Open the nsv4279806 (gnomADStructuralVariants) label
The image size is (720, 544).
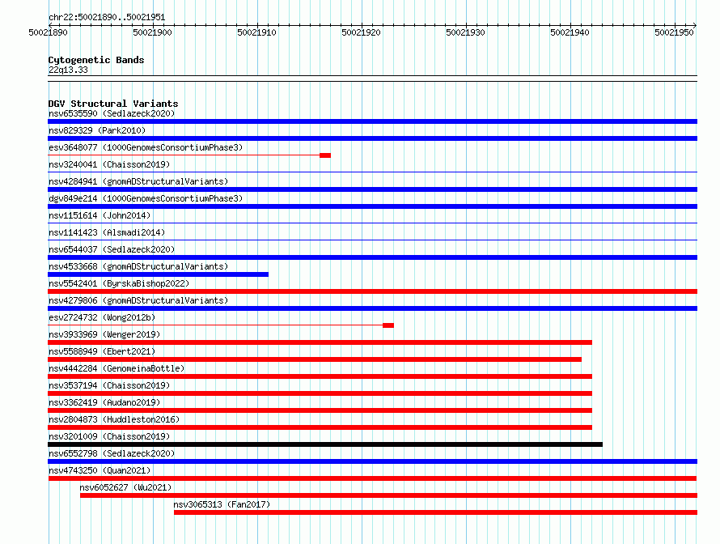coord(138,300)
